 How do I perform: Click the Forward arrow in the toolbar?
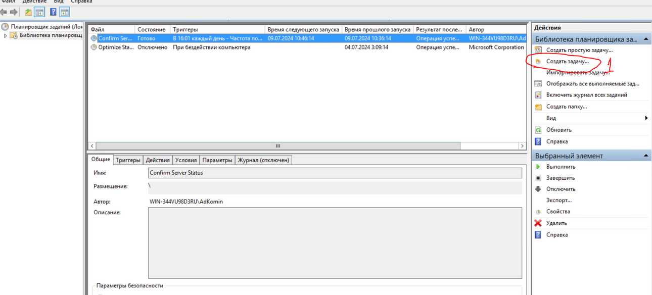14,12
